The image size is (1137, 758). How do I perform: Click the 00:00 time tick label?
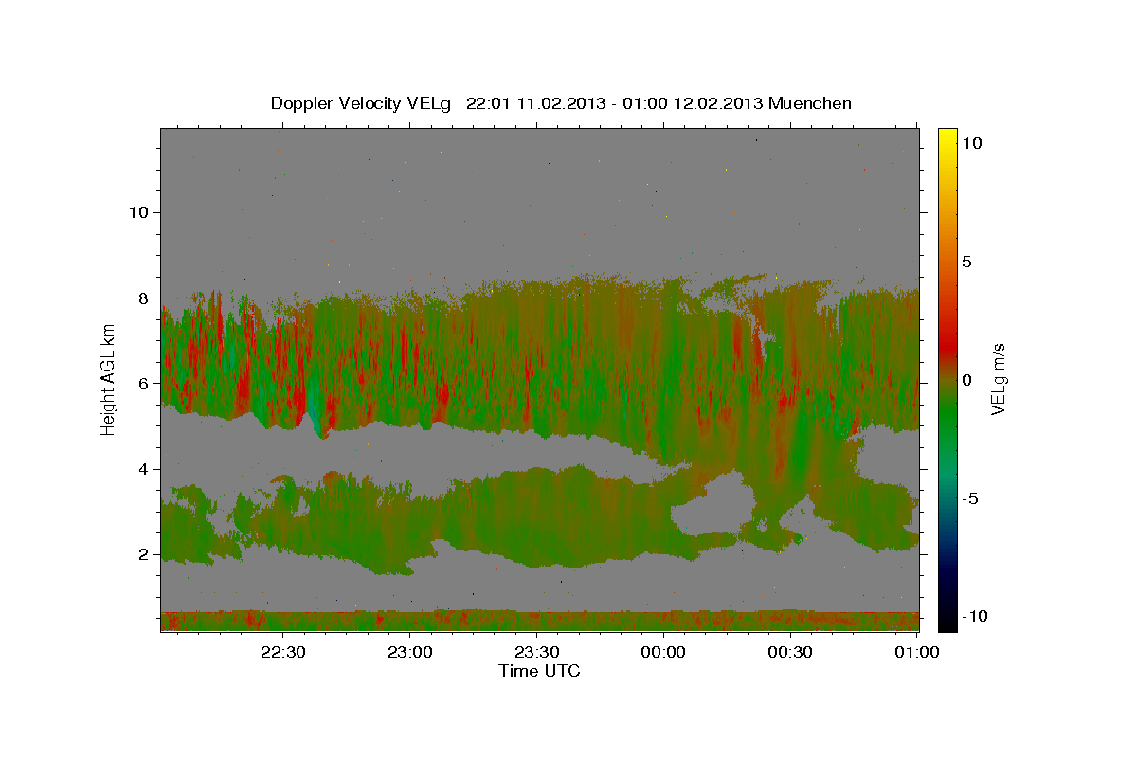click(663, 653)
